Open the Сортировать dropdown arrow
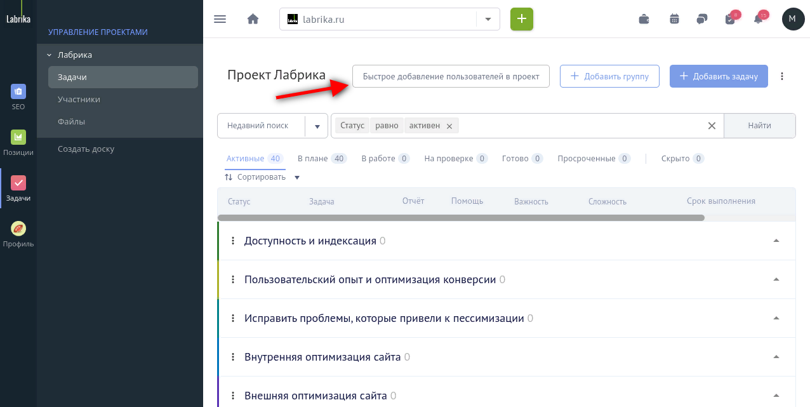This screenshot has height=407, width=810. pos(297,178)
